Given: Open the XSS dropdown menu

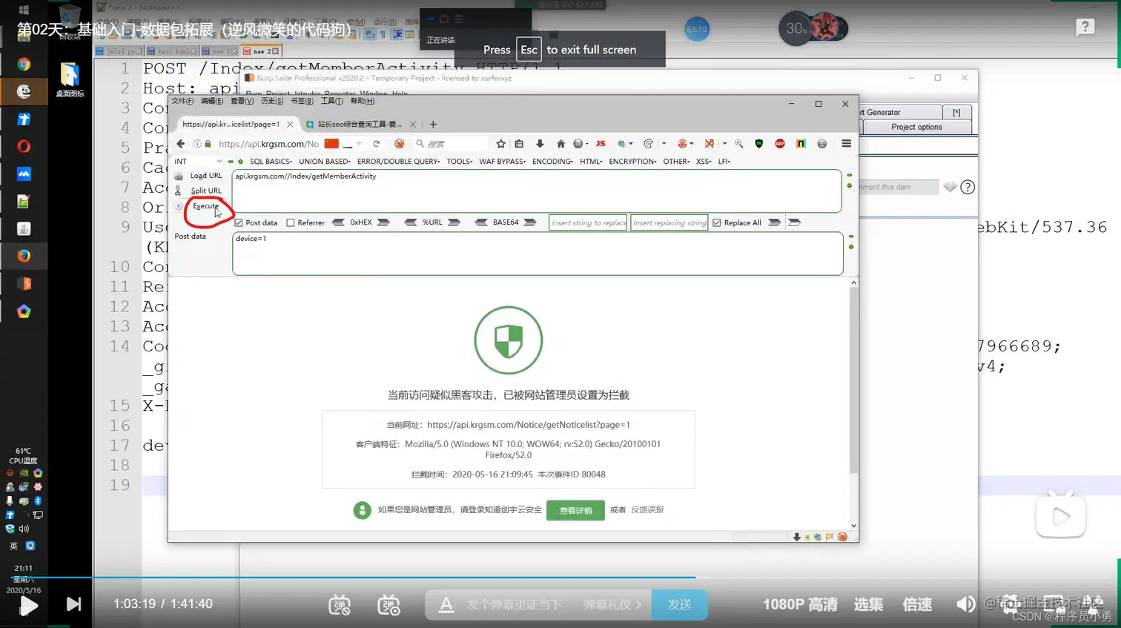Looking at the screenshot, I should [704, 162].
